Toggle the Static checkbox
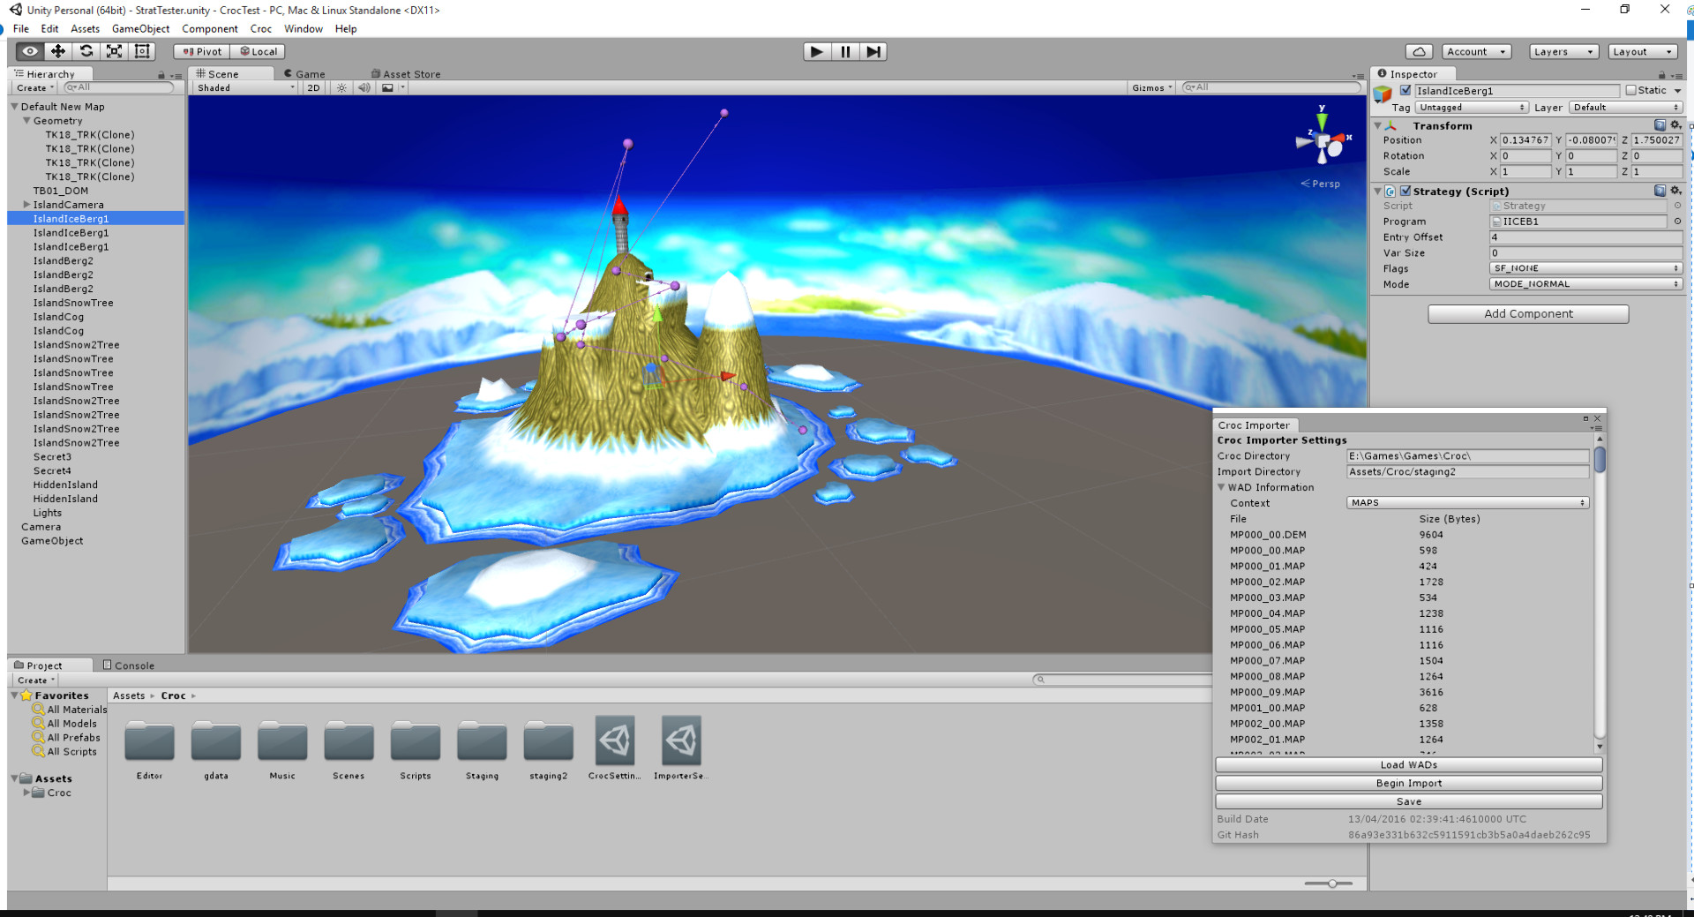 point(1630,90)
